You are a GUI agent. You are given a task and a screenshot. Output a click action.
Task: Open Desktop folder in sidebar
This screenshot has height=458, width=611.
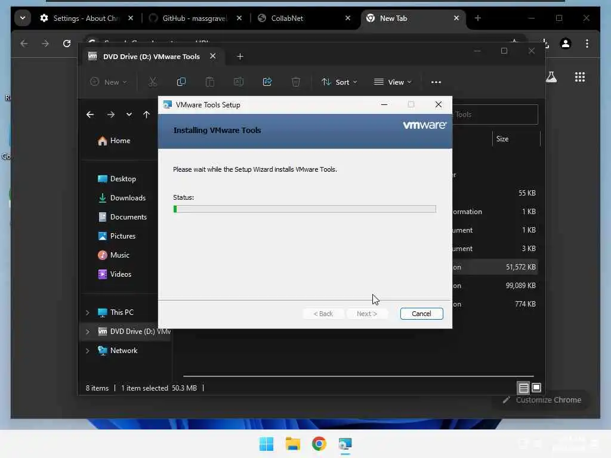coord(117,179)
